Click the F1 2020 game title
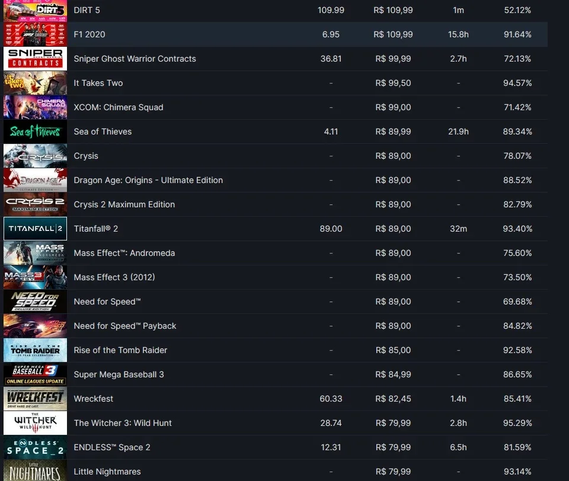 coord(89,34)
